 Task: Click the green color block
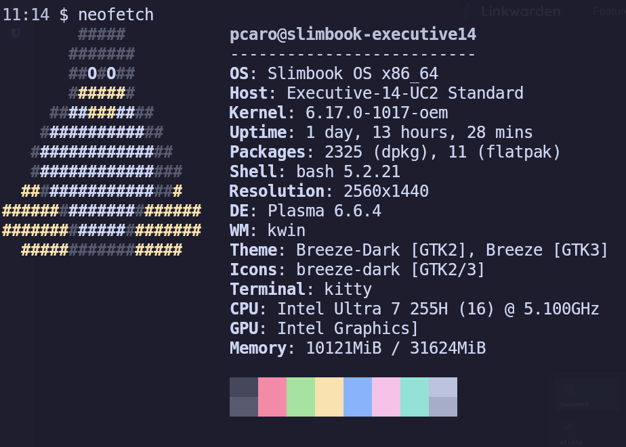(x=301, y=397)
